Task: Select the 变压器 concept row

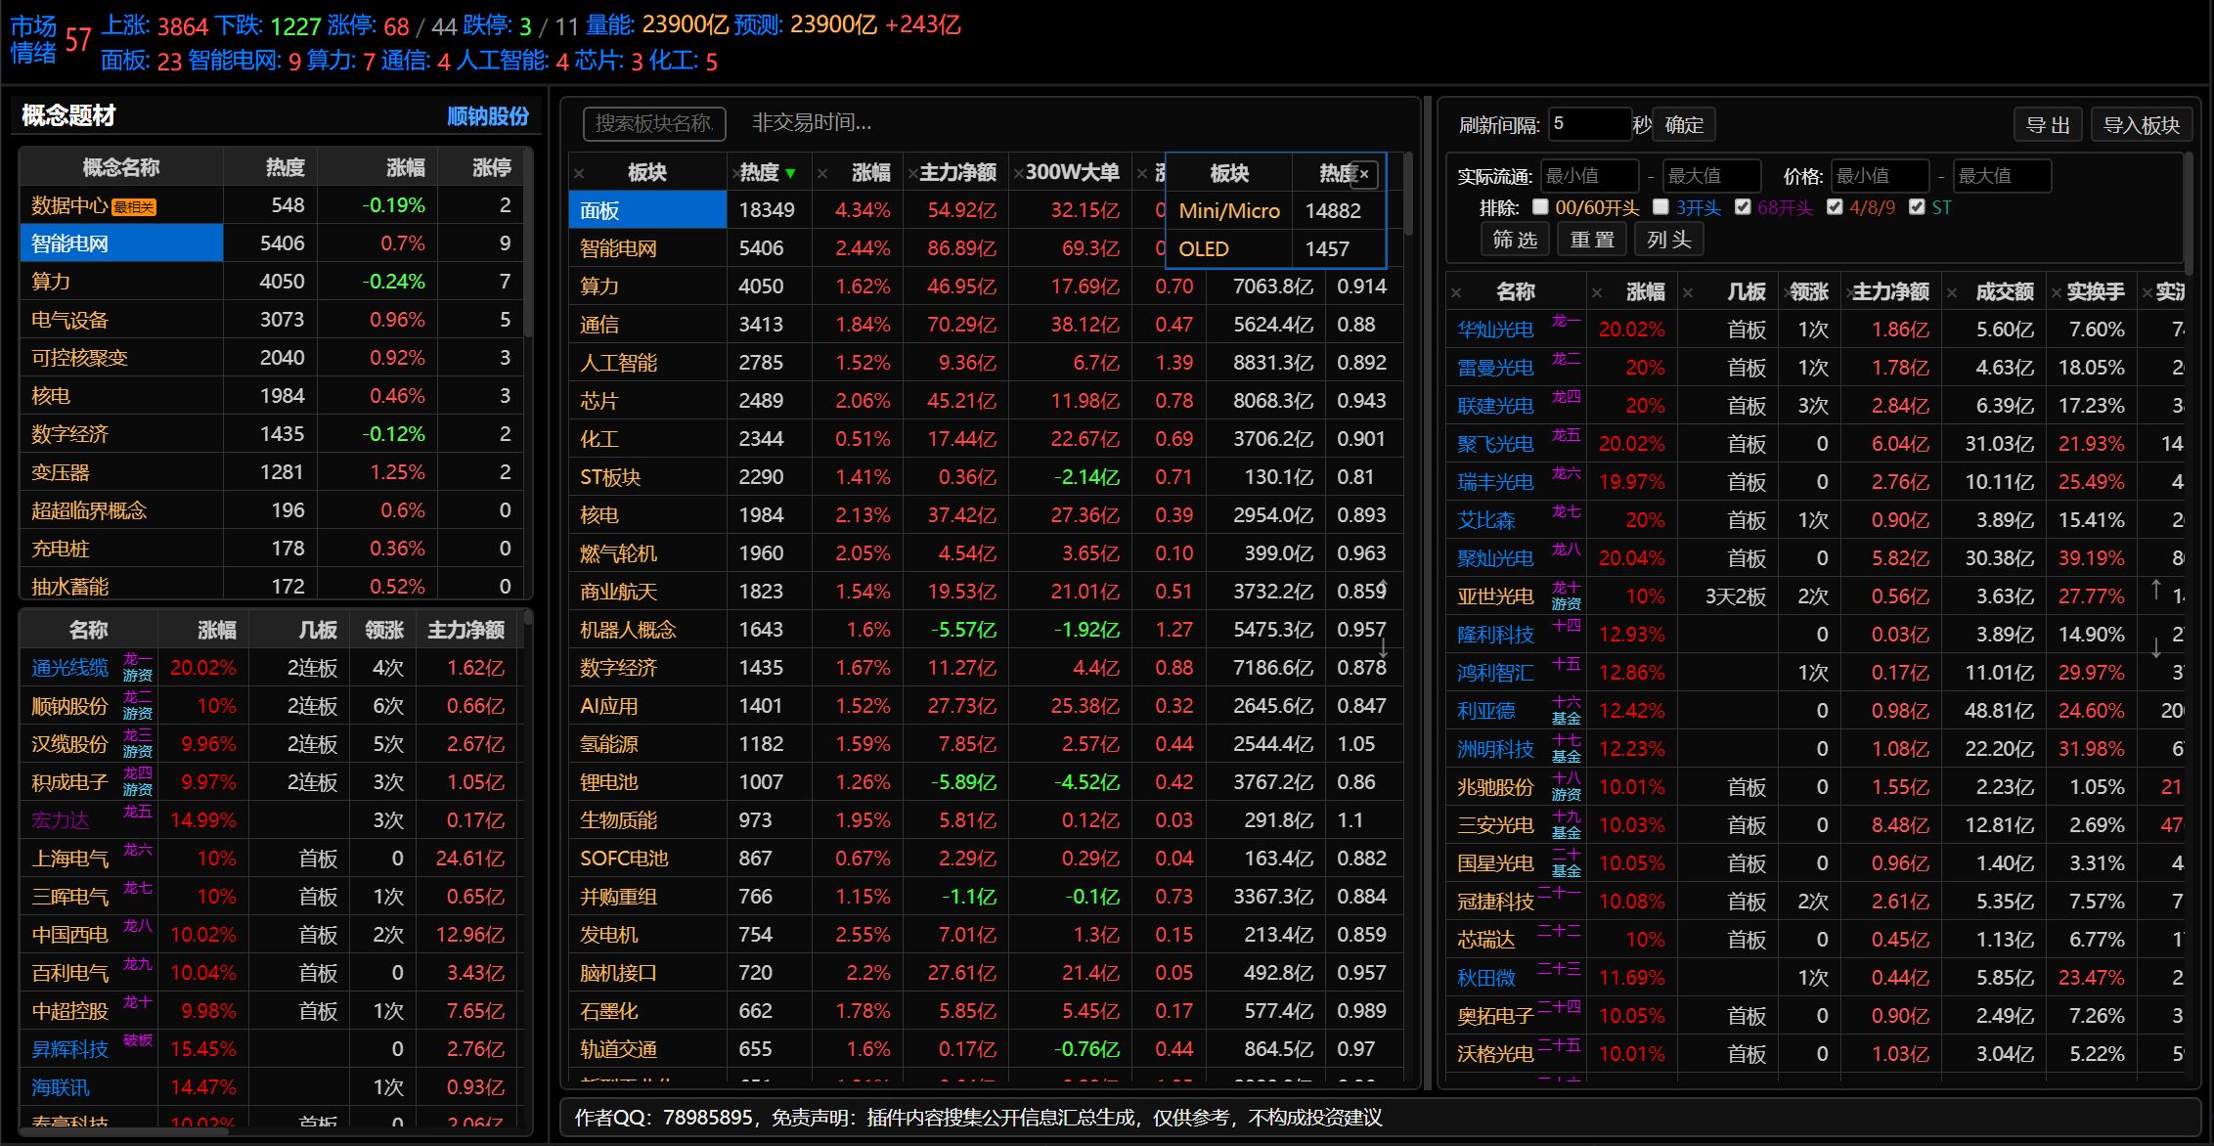Action: (x=272, y=472)
